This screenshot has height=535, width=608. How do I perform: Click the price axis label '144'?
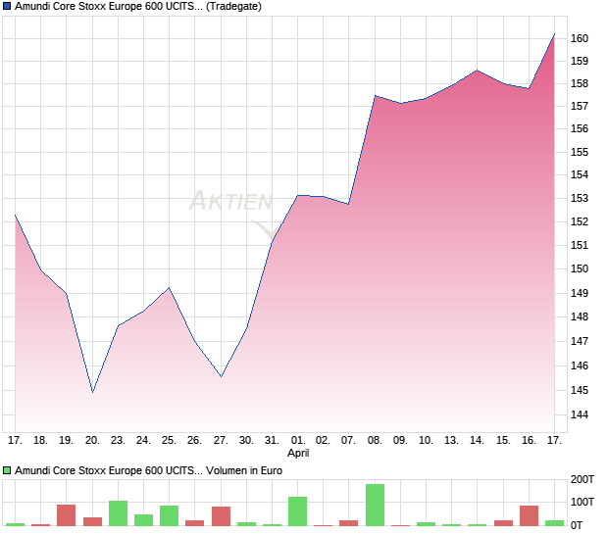click(580, 414)
